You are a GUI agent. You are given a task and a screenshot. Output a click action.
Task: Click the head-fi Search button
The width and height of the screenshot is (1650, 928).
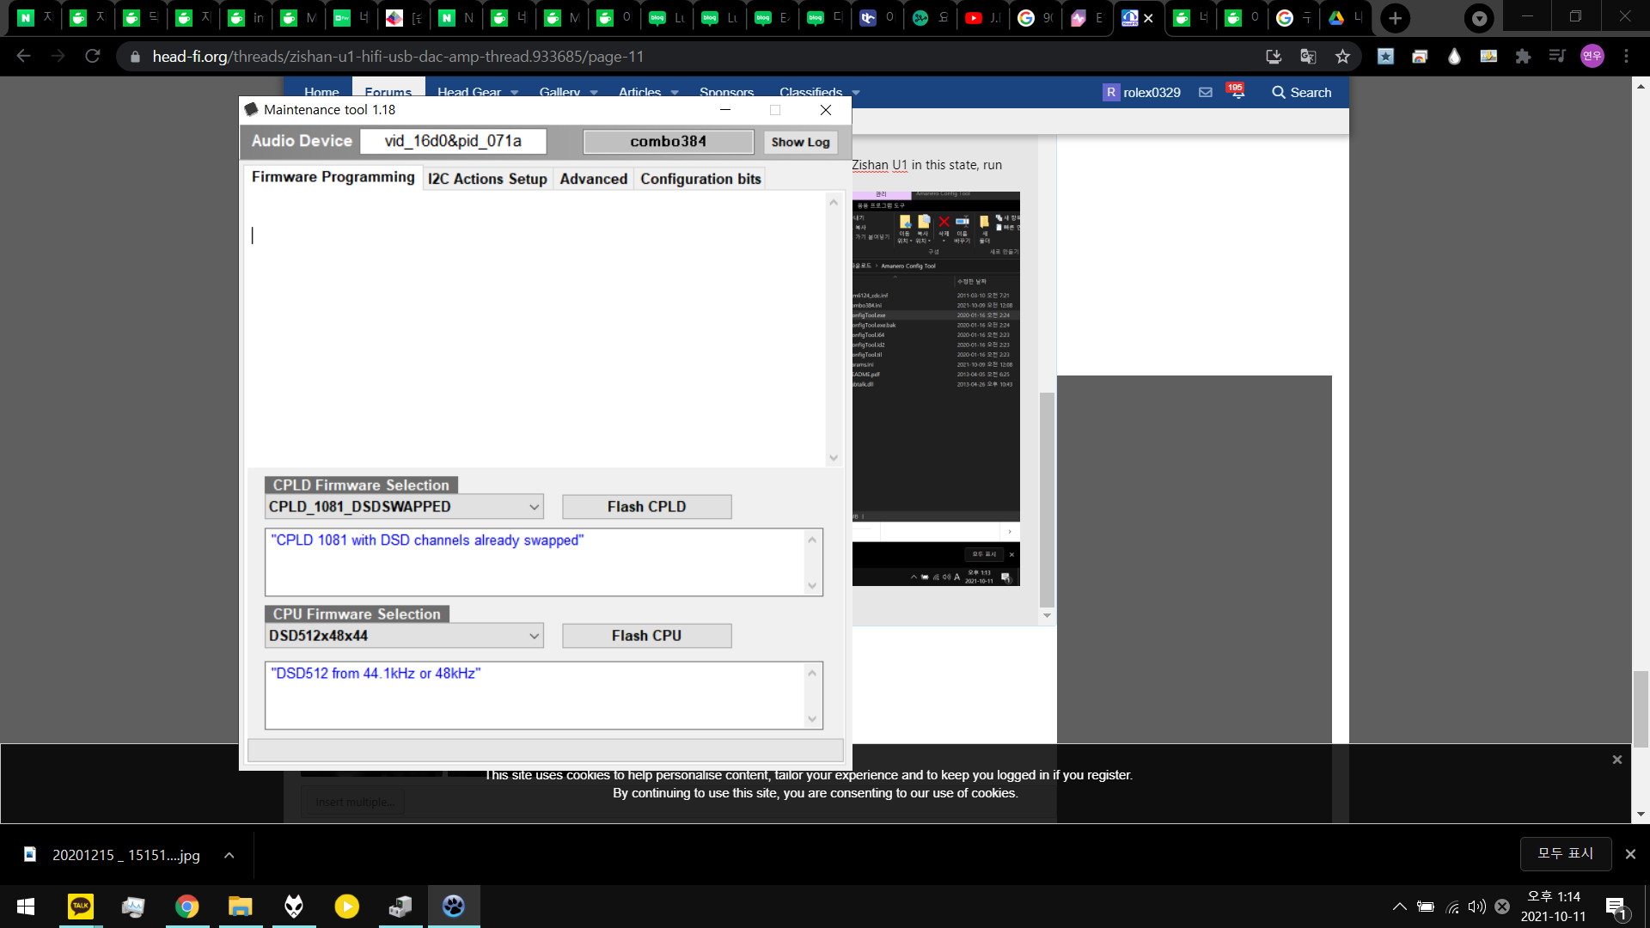point(1301,92)
